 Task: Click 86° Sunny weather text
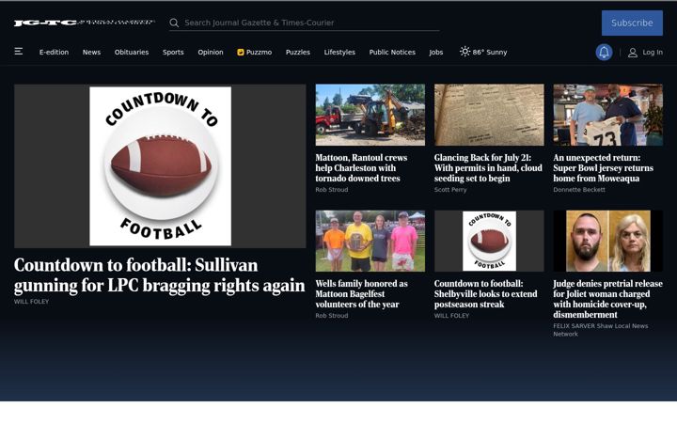pos(490,53)
